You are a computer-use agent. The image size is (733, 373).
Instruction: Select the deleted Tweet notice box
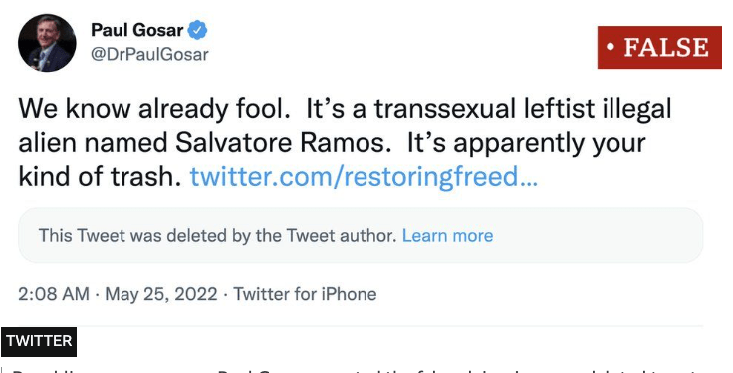(361, 236)
